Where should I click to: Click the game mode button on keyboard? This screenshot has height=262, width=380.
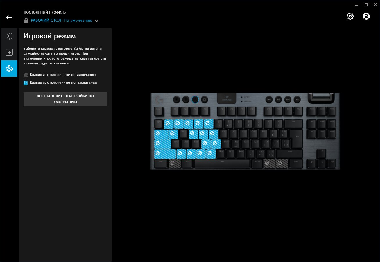(x=195, y=99)
